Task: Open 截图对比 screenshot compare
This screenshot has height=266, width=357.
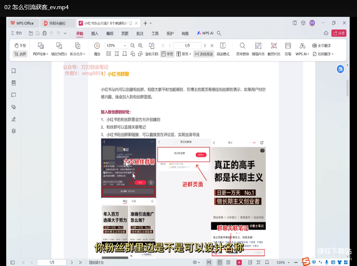Action: 274,49
